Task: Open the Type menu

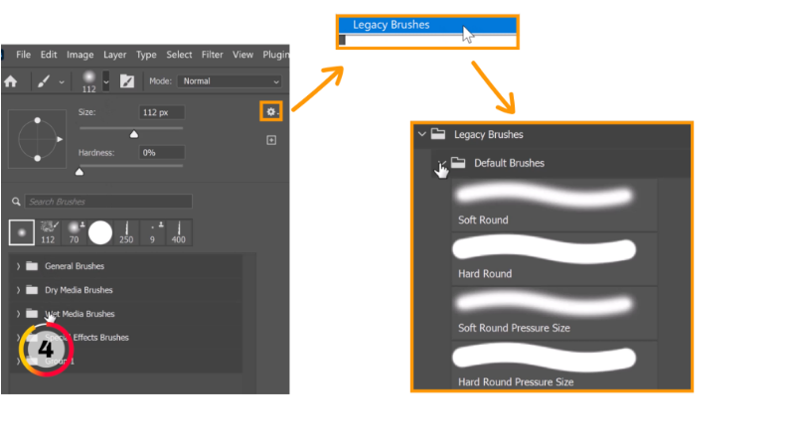Action: point(146,55)
